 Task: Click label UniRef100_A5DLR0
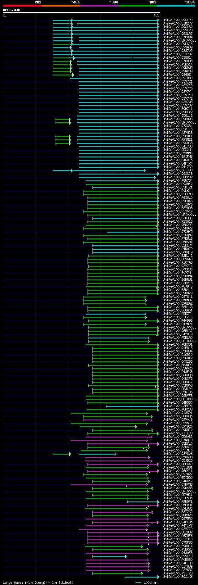(x=178, y=338)
